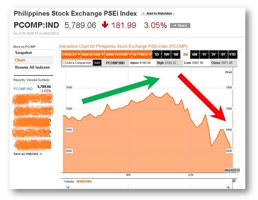Set chart range to 6M
The image size is (258, 200).
click(194, 55)
